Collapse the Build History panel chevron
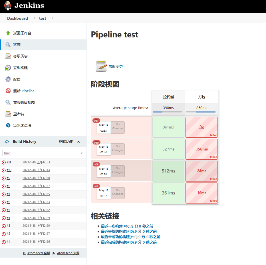The height and width of the screenshot is (265, 266). (x=78, y=142)
